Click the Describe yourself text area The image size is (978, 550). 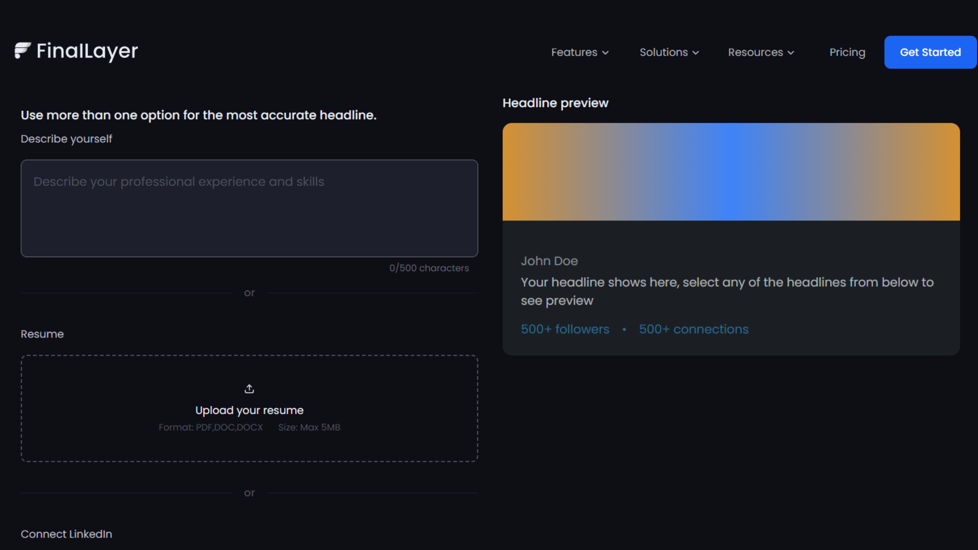[x=249, y=208]
